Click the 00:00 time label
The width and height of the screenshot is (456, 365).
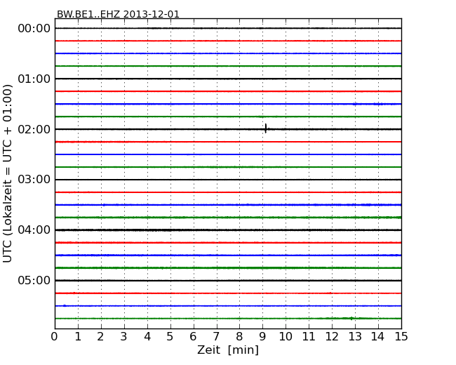(34, 29)
